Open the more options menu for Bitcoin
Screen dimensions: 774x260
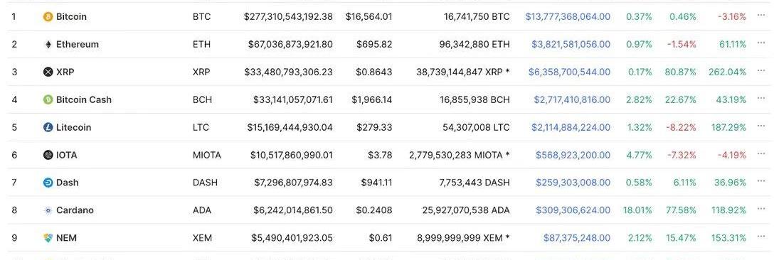760,16
